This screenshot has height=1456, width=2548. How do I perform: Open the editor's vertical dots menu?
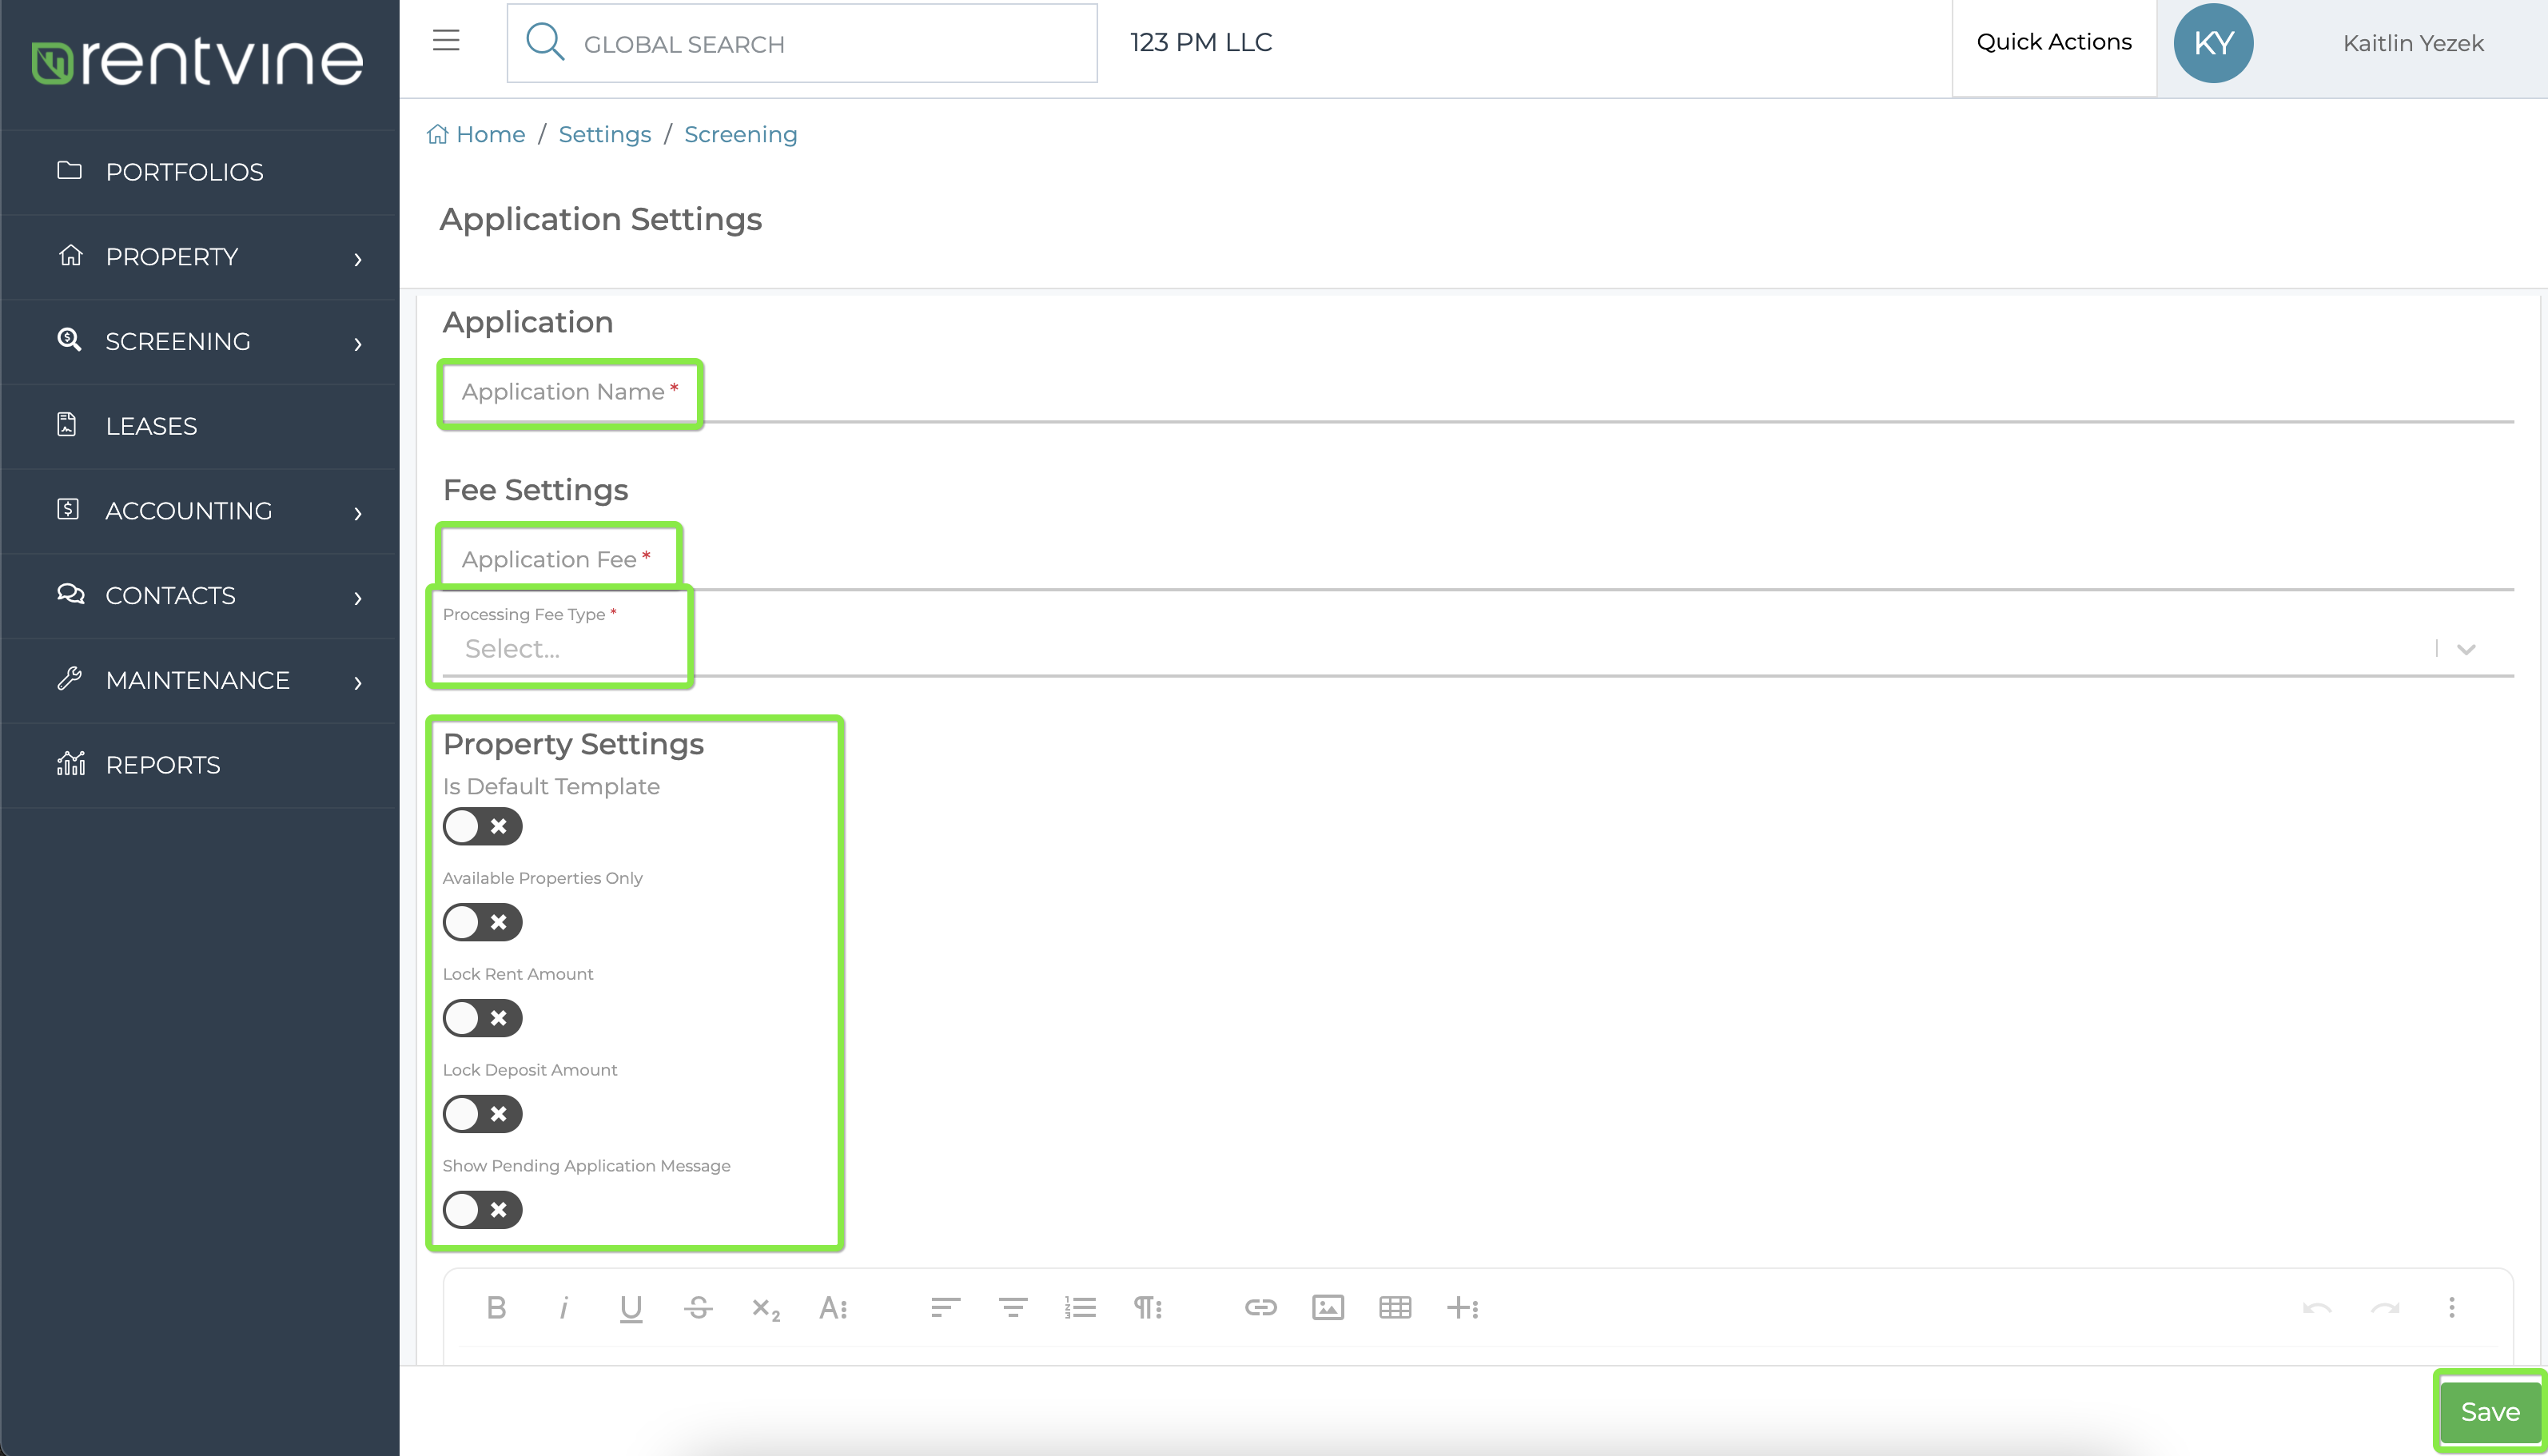coord(2451,1308)
